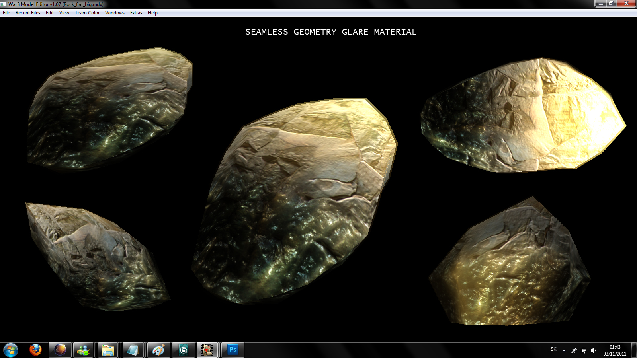Image resolution: width=637 pixels, height=358 pixels.
Task: Open the Windows menu
Action: pyautogui.click(x=115, y=13)
